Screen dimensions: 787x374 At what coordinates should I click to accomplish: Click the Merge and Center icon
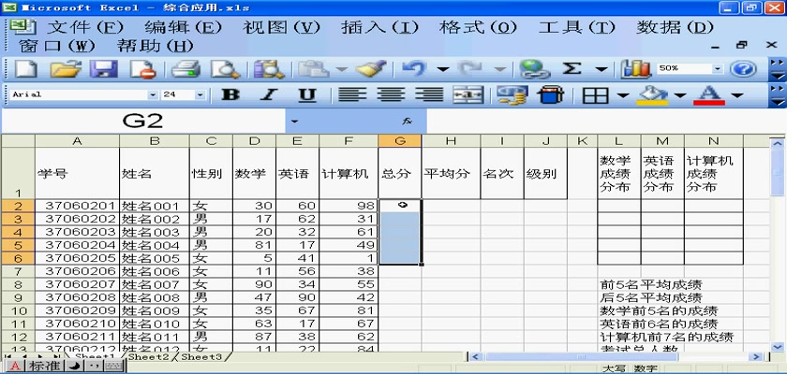pyautogui.click(x=467, y=95)
